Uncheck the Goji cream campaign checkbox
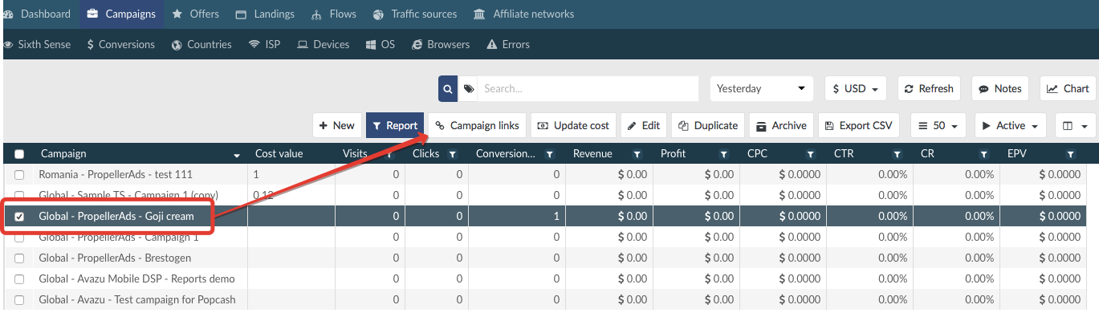Screen dimensions: 1099x317 [x=19, y=217]
